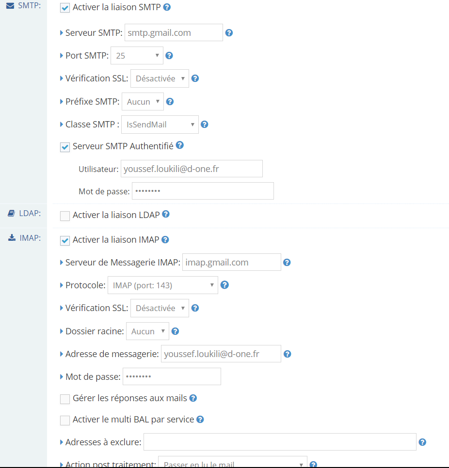
Task: Click help icon for Serveur SMTP Authentifié
Action: (179, 145)
